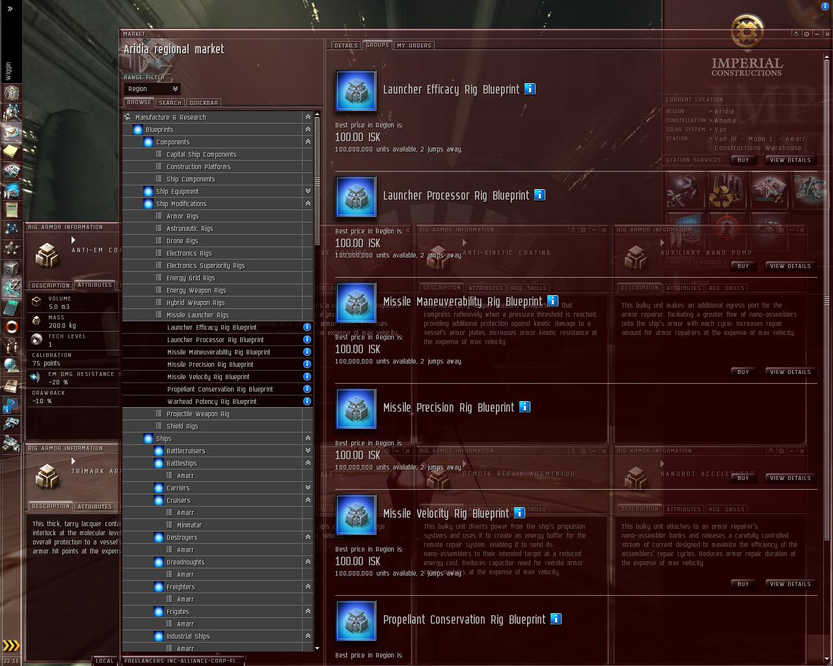This screenshot has height=666, width=833.
Task: Switch to the Groups tab
Action: pyautogui.click(x=377, y=45)
